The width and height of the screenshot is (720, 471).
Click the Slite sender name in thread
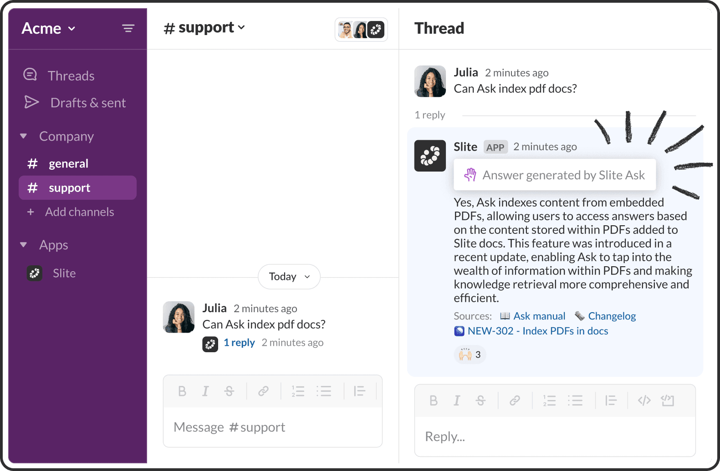[465, 147]
